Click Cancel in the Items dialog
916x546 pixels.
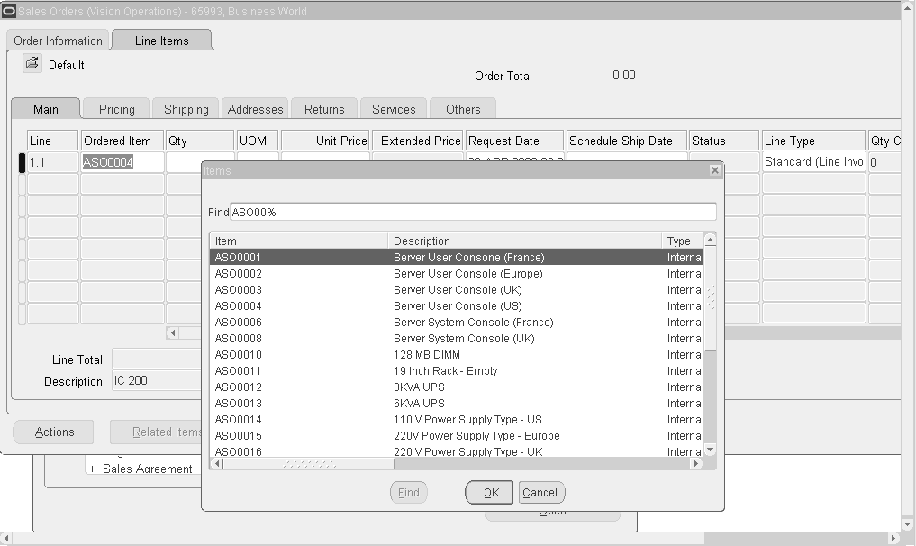pyautogui.click(x=541, y=492)
